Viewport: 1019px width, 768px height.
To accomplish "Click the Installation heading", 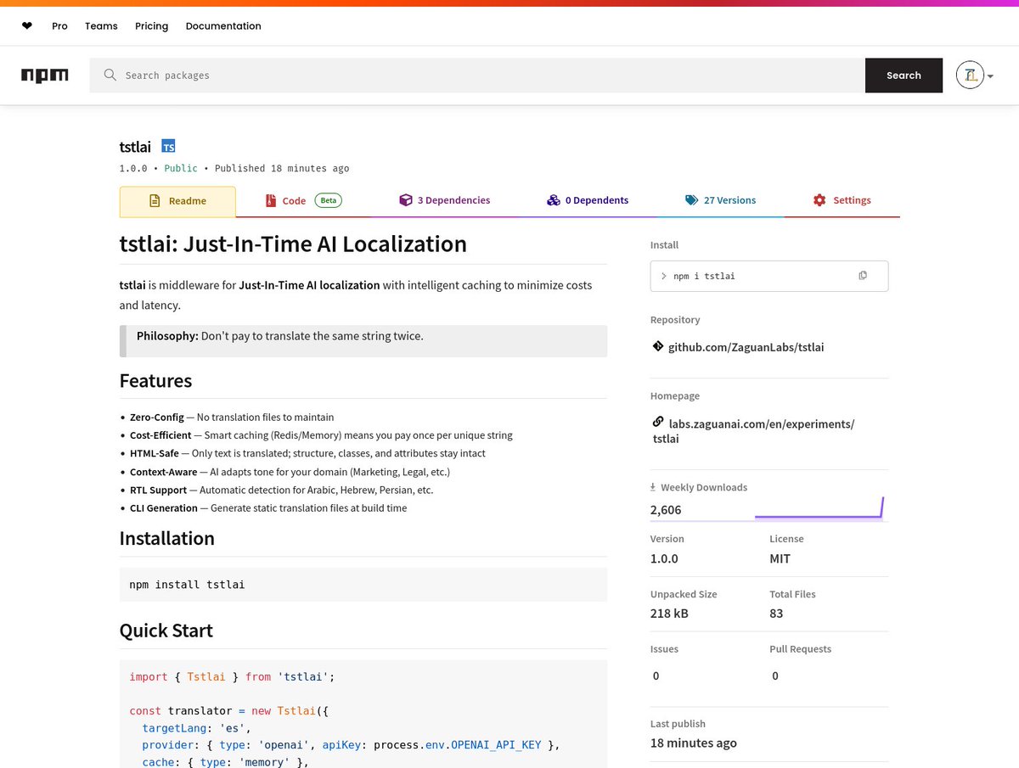I will tap(167, 539).
